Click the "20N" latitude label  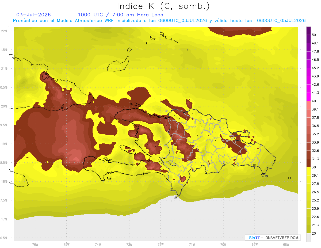(4, 106)
